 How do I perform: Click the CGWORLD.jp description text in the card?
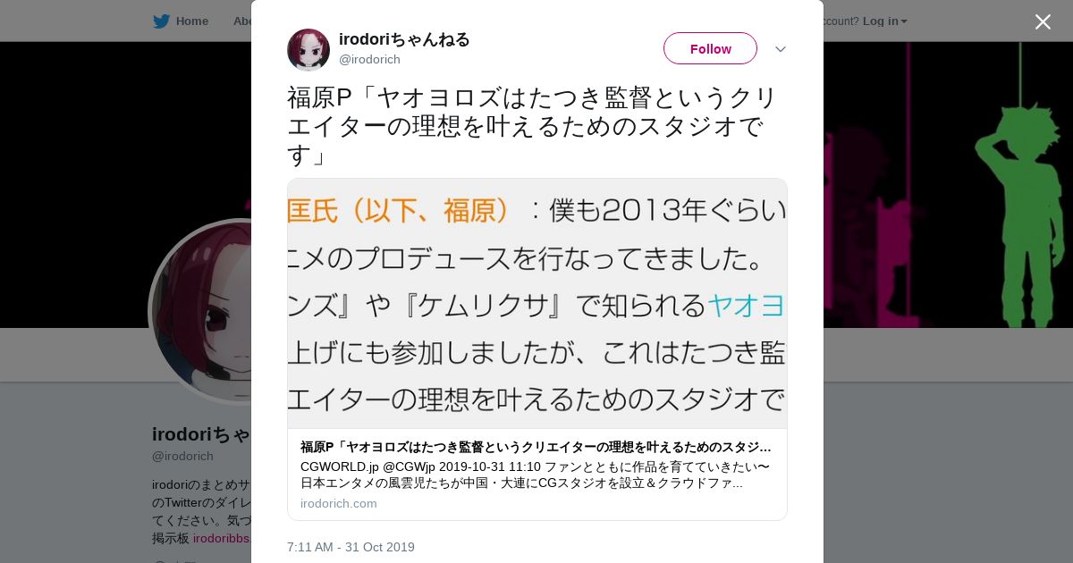(535, 475)
